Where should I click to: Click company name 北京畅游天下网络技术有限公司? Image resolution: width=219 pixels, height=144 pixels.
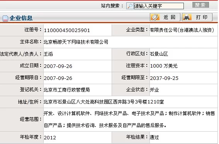coord(76,42)
